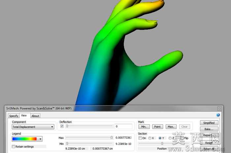231x153 pixels.
Task: Click the Report... button
Action: coord(209,135)
